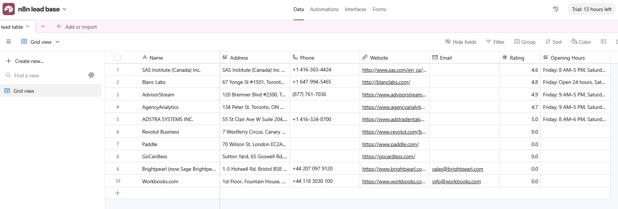
Task: Switch to the Automations tab
Action: point(324,9)
